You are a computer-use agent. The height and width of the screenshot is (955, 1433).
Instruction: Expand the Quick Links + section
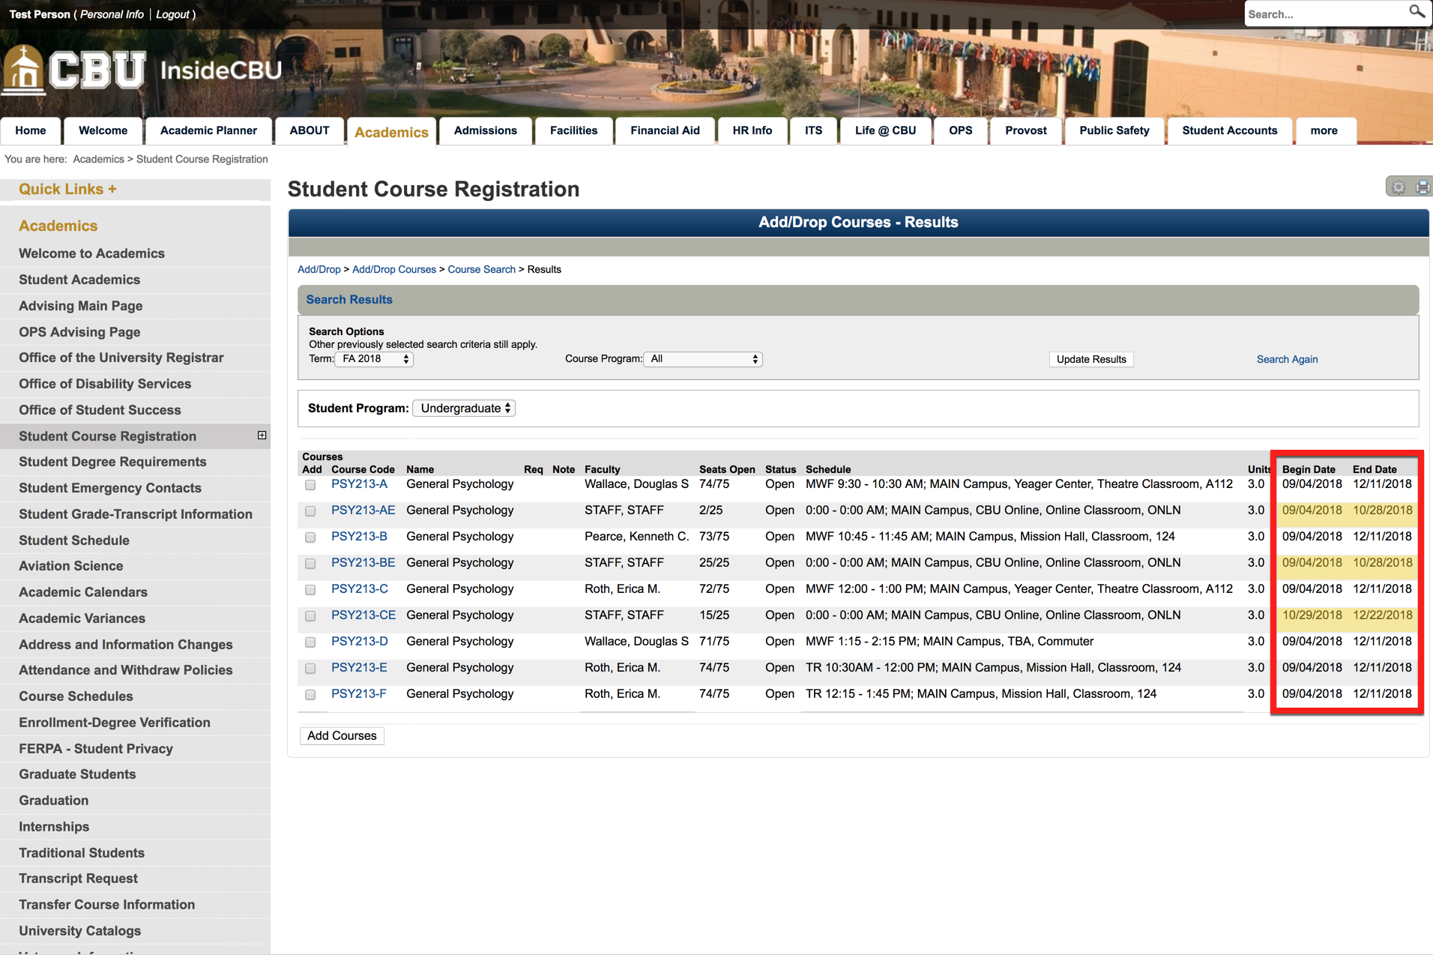coord(67,189)
